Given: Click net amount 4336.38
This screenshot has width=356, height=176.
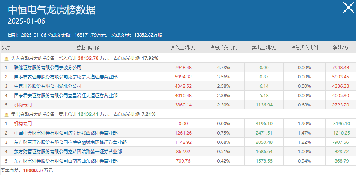Looking at the screenshot, I should click(x=340, y=86).
